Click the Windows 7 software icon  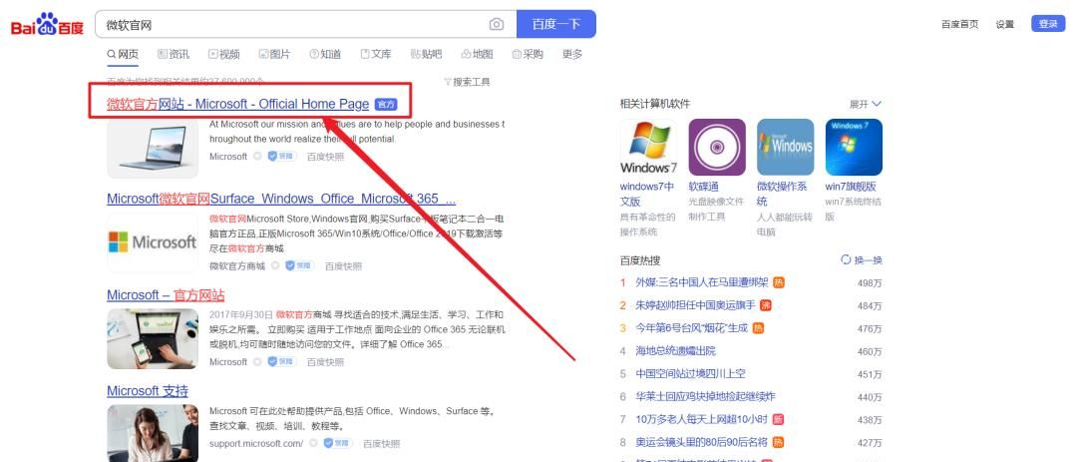point(648,147)
